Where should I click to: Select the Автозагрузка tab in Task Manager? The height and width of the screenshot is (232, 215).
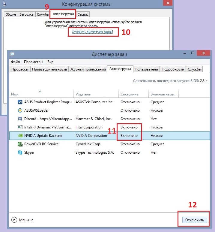(x=120, y=69)
